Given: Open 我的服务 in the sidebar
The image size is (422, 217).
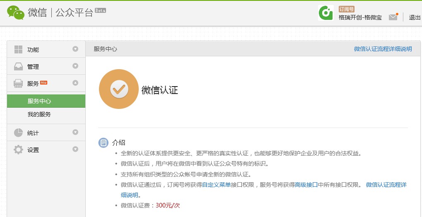Looking at the screenshot, I should pos(39,114).
